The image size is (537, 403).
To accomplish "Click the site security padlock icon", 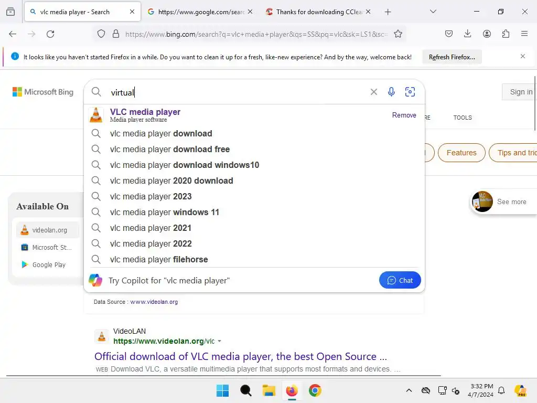I will [116, 34].
